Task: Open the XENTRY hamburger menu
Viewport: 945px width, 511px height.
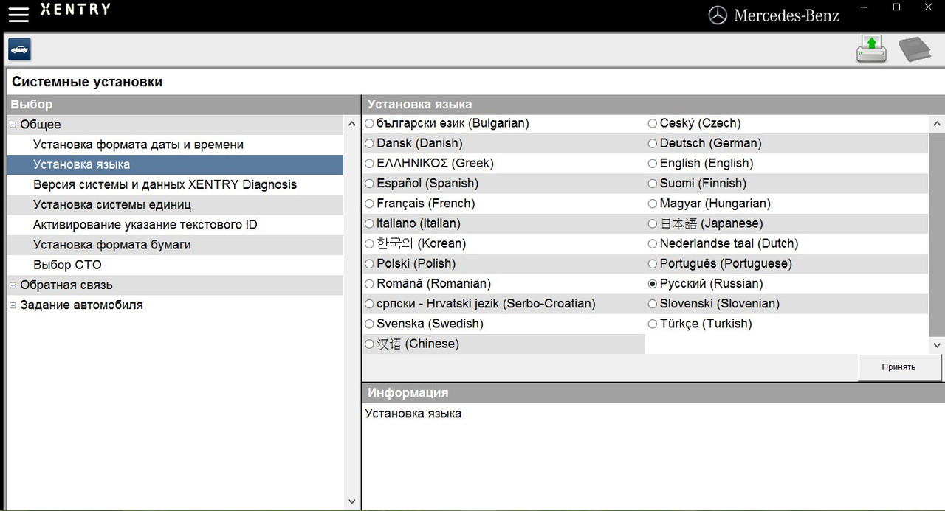Action: pyautogui.click(x=18, y=13)
